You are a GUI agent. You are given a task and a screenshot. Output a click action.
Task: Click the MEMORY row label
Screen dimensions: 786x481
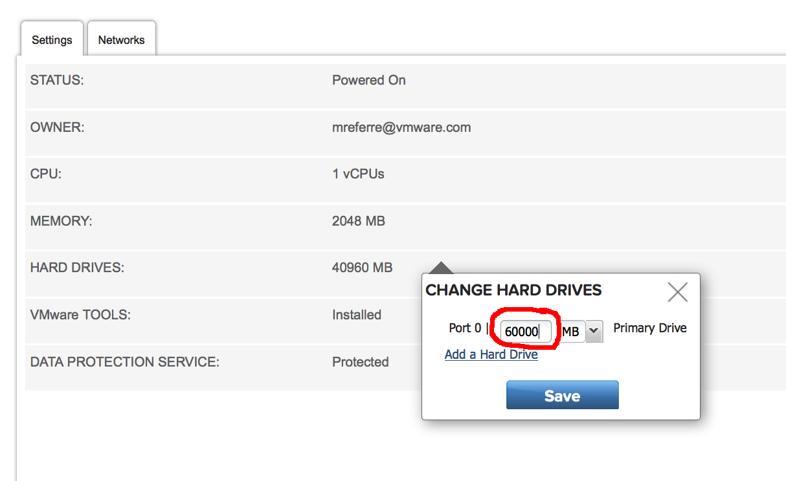62,221
